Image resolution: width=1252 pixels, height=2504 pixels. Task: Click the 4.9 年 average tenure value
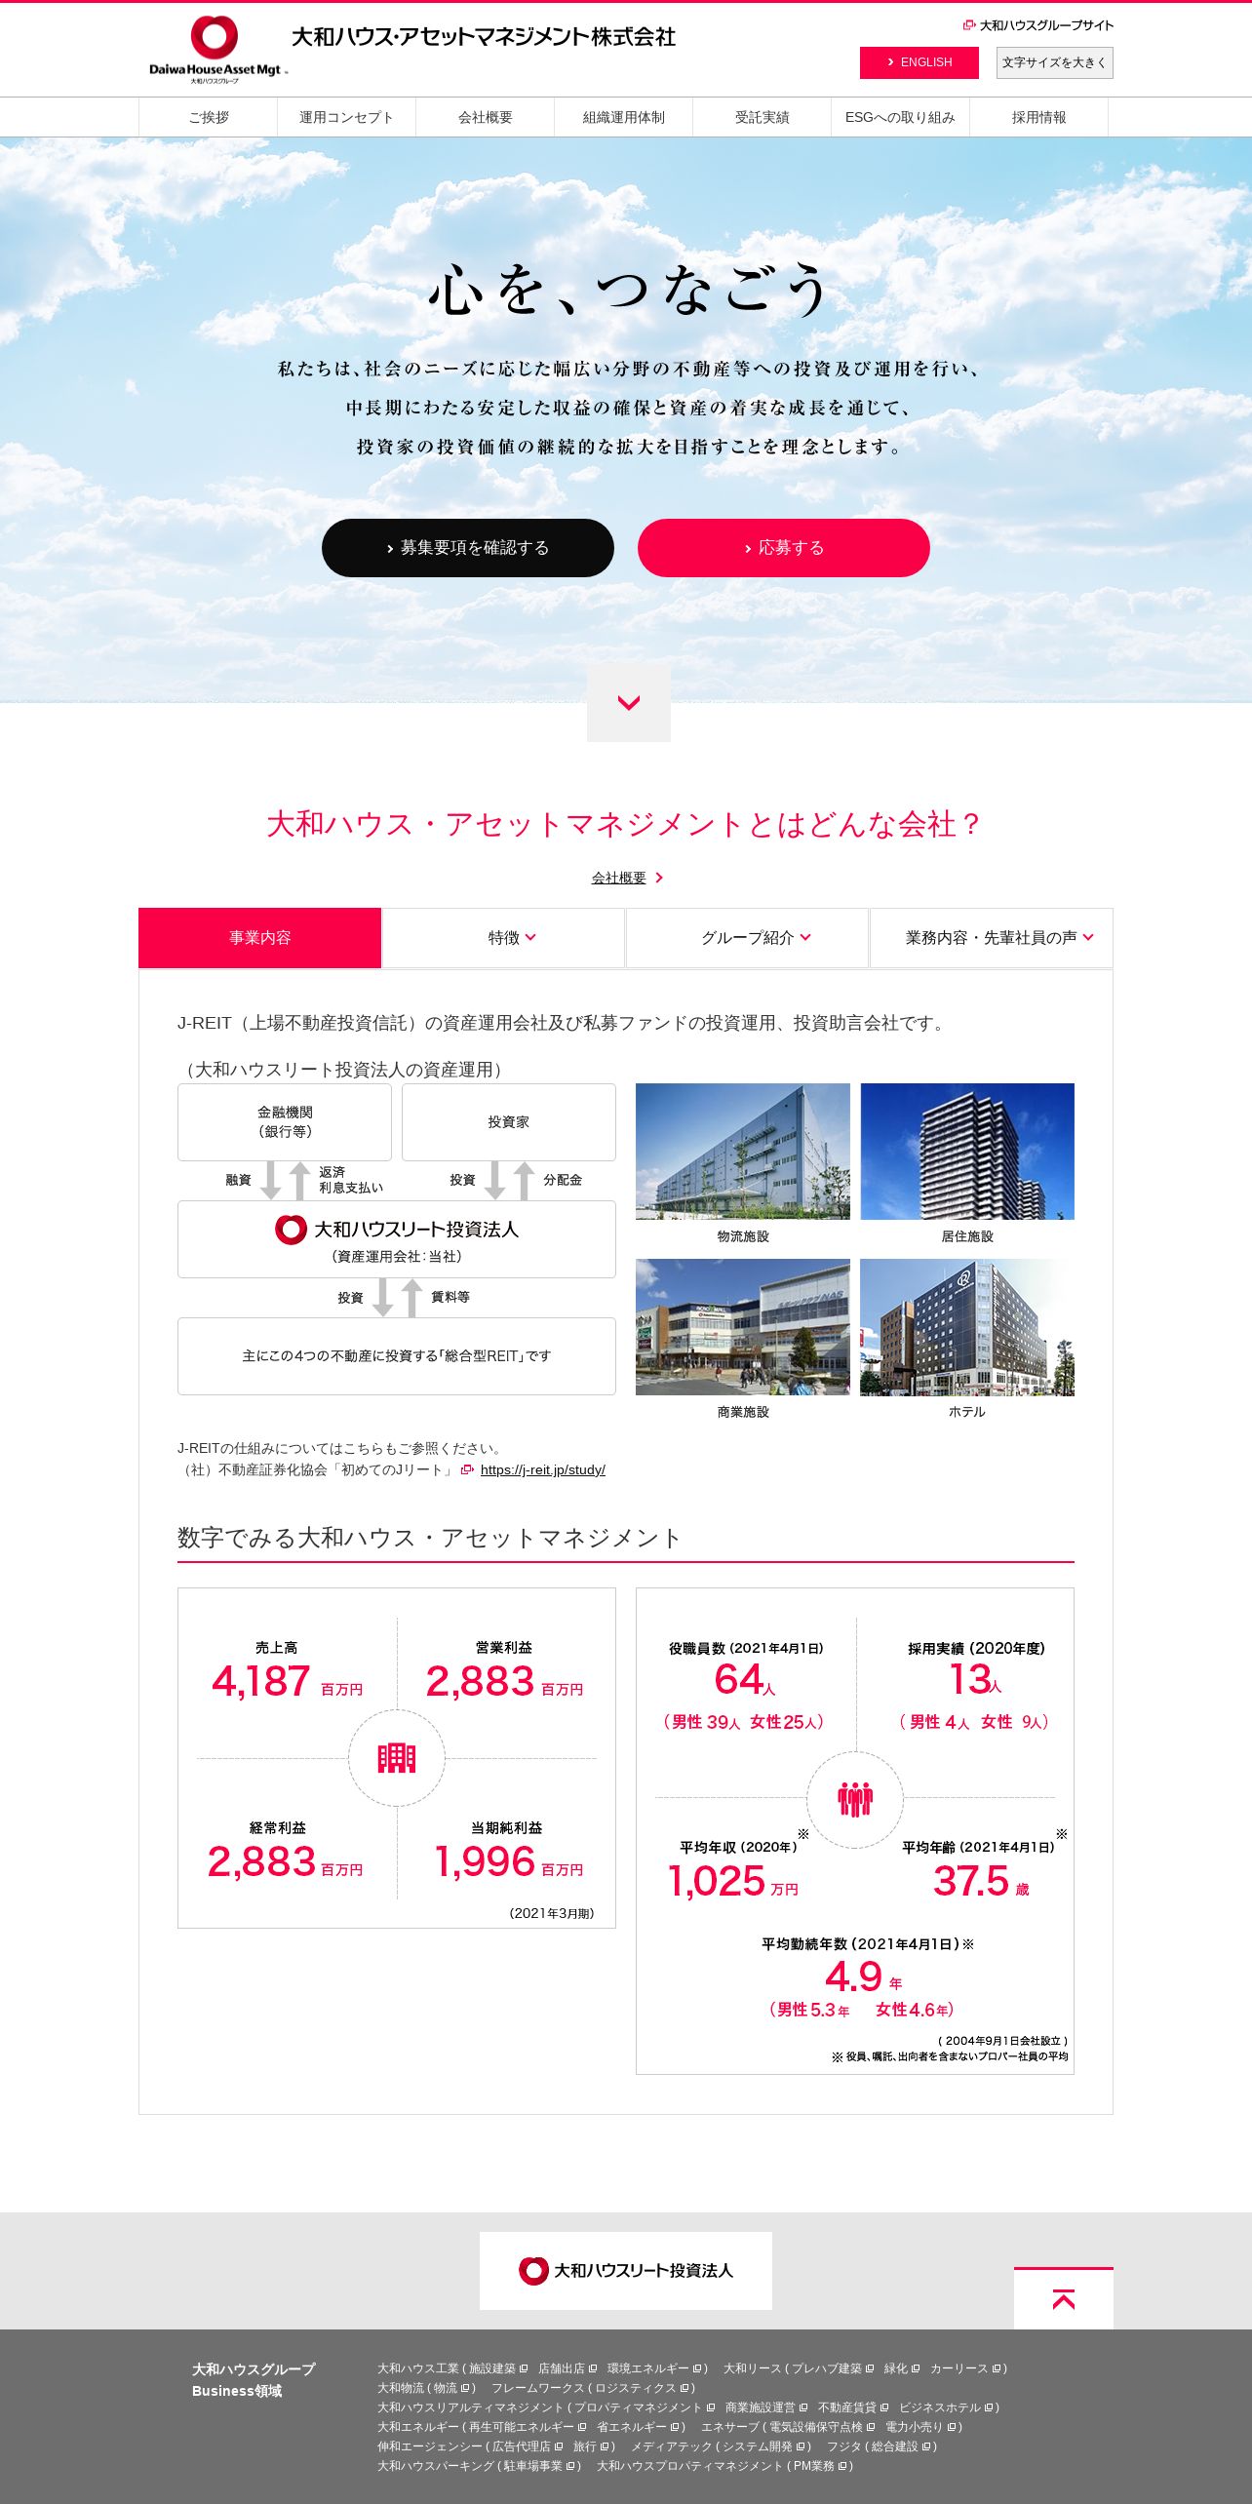(863, 1976)
